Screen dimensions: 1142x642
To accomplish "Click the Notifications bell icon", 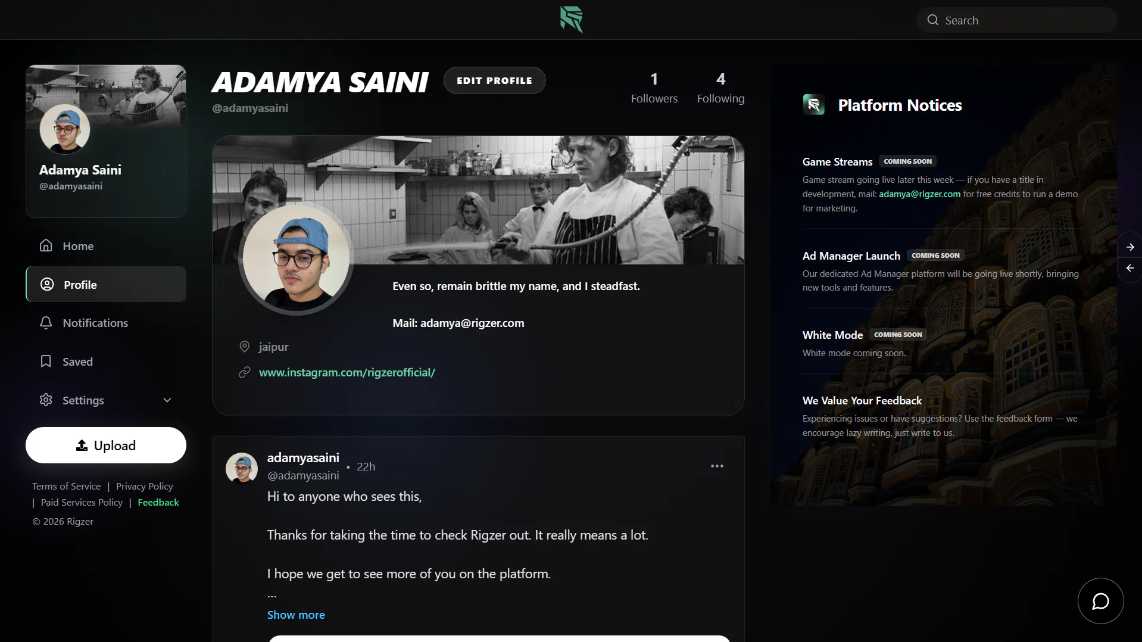I will (x=46, y=322).
